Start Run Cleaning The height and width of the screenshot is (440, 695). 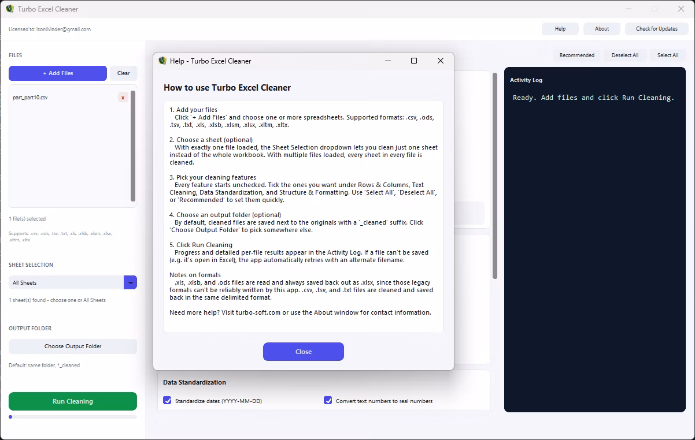[73, 401]
